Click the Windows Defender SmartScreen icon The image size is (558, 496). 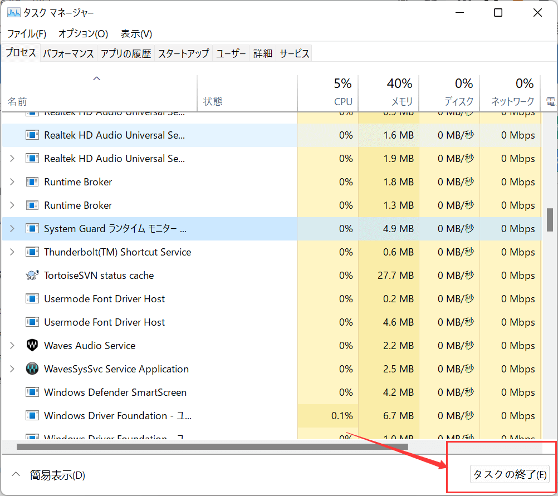click(x=32, y=392)
